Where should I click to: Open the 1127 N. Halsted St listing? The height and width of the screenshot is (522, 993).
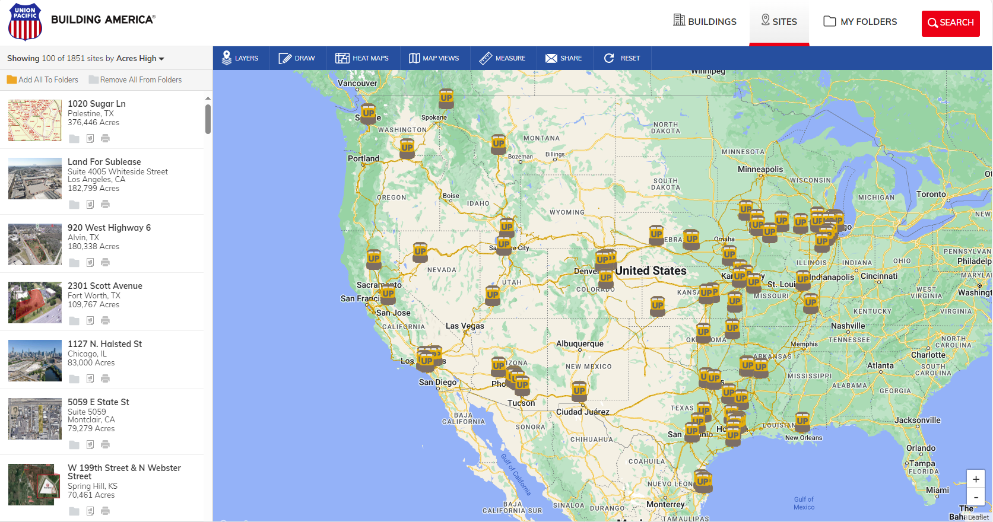105,344
